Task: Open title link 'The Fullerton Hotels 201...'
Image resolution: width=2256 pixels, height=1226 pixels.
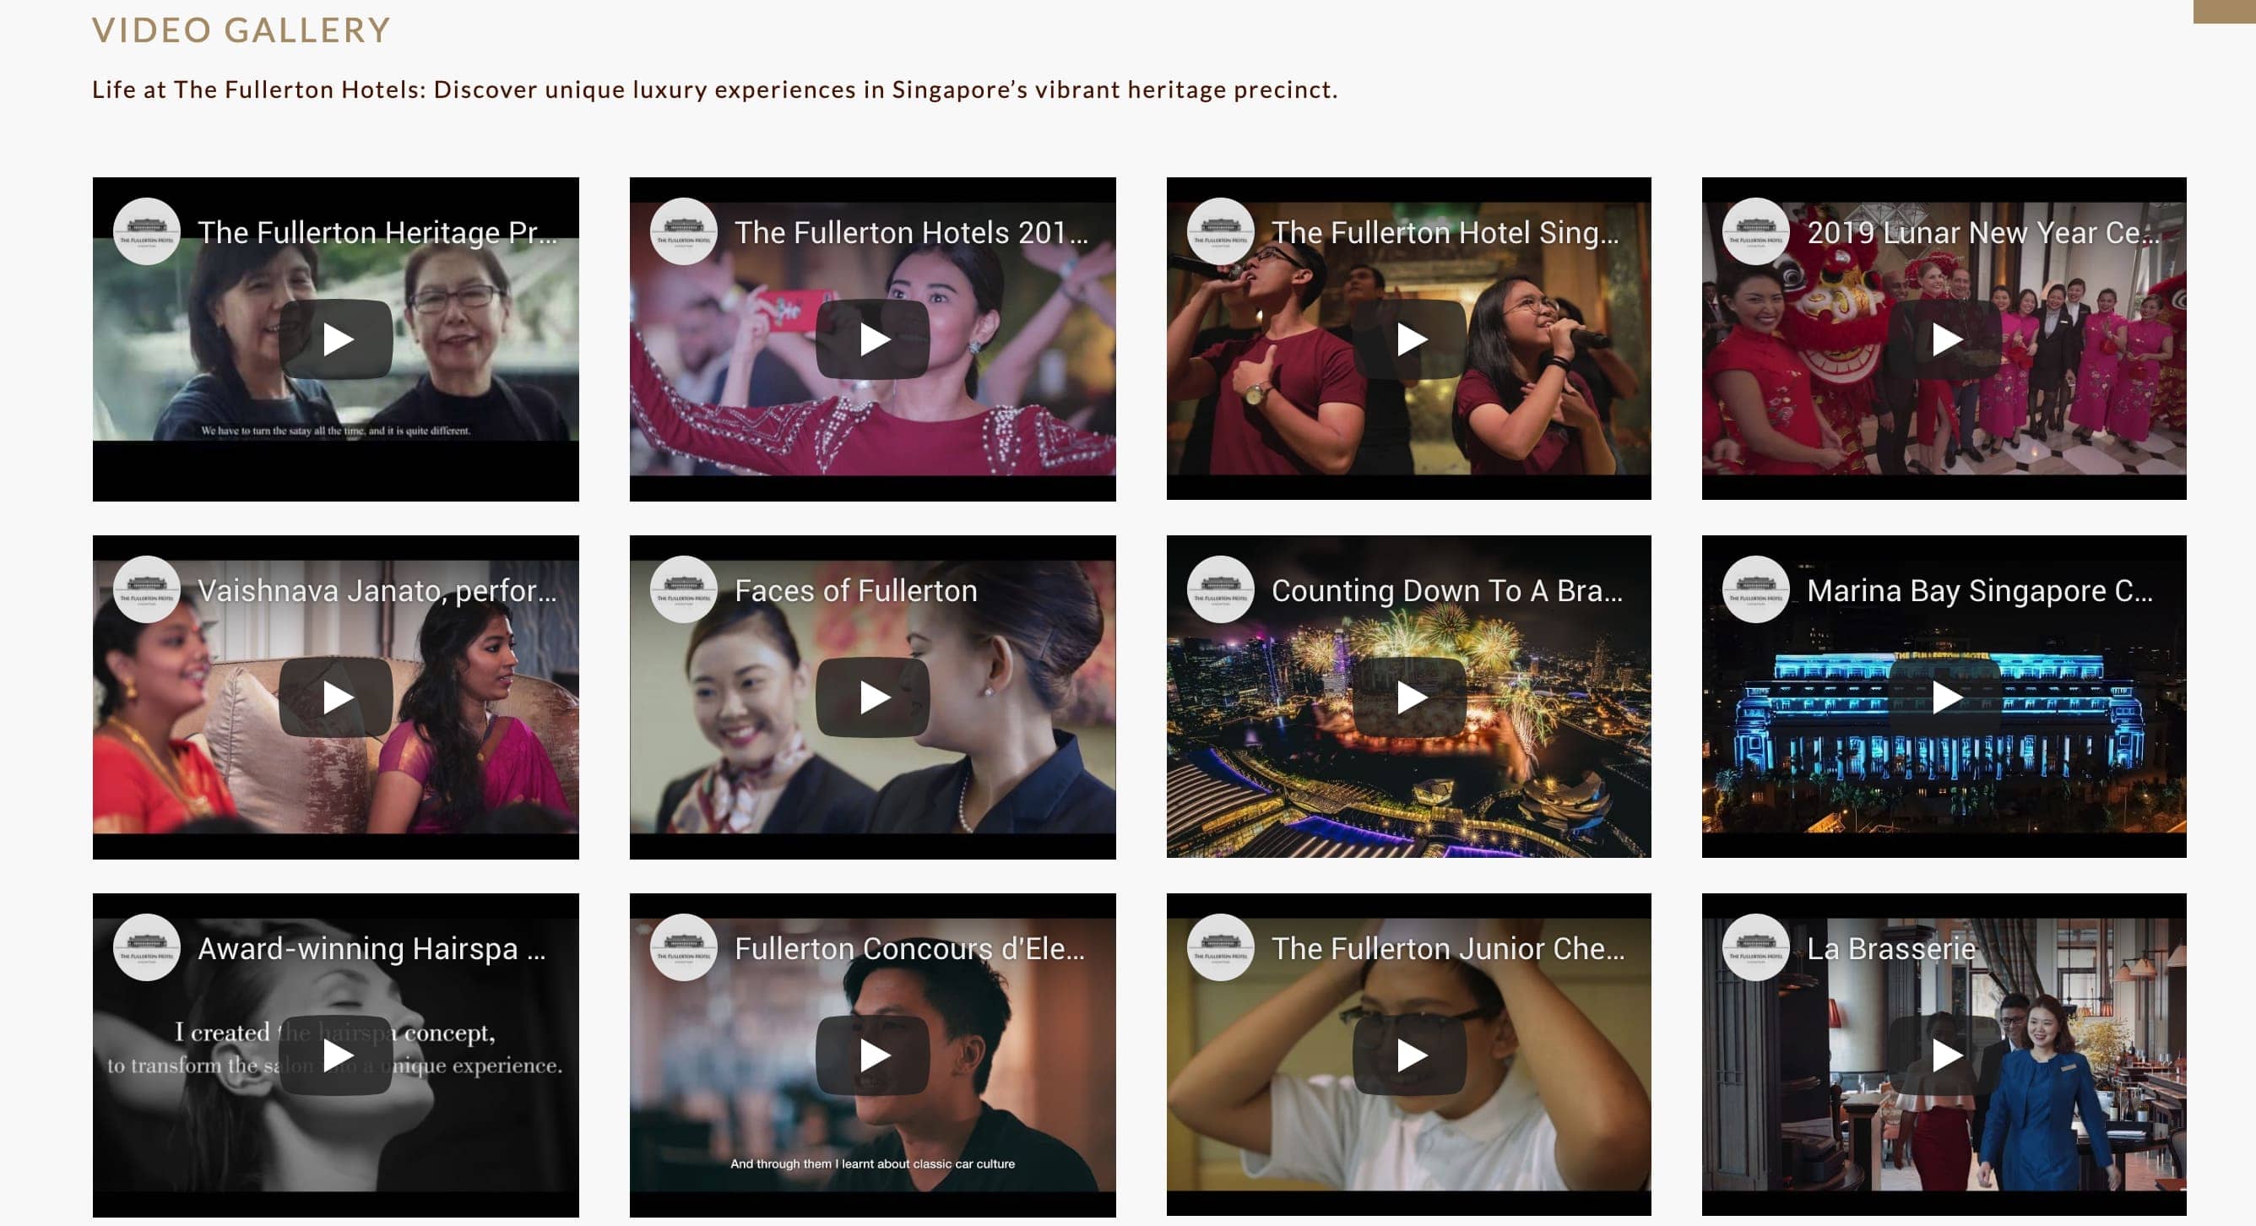Action: (x=912, y=233)
